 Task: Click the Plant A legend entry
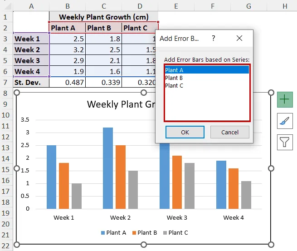click(113, 232)
